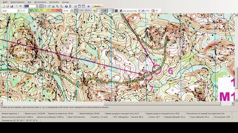238x133 pixels.
Task: Click the Положение coordinates text
Action: click(19, 120)
